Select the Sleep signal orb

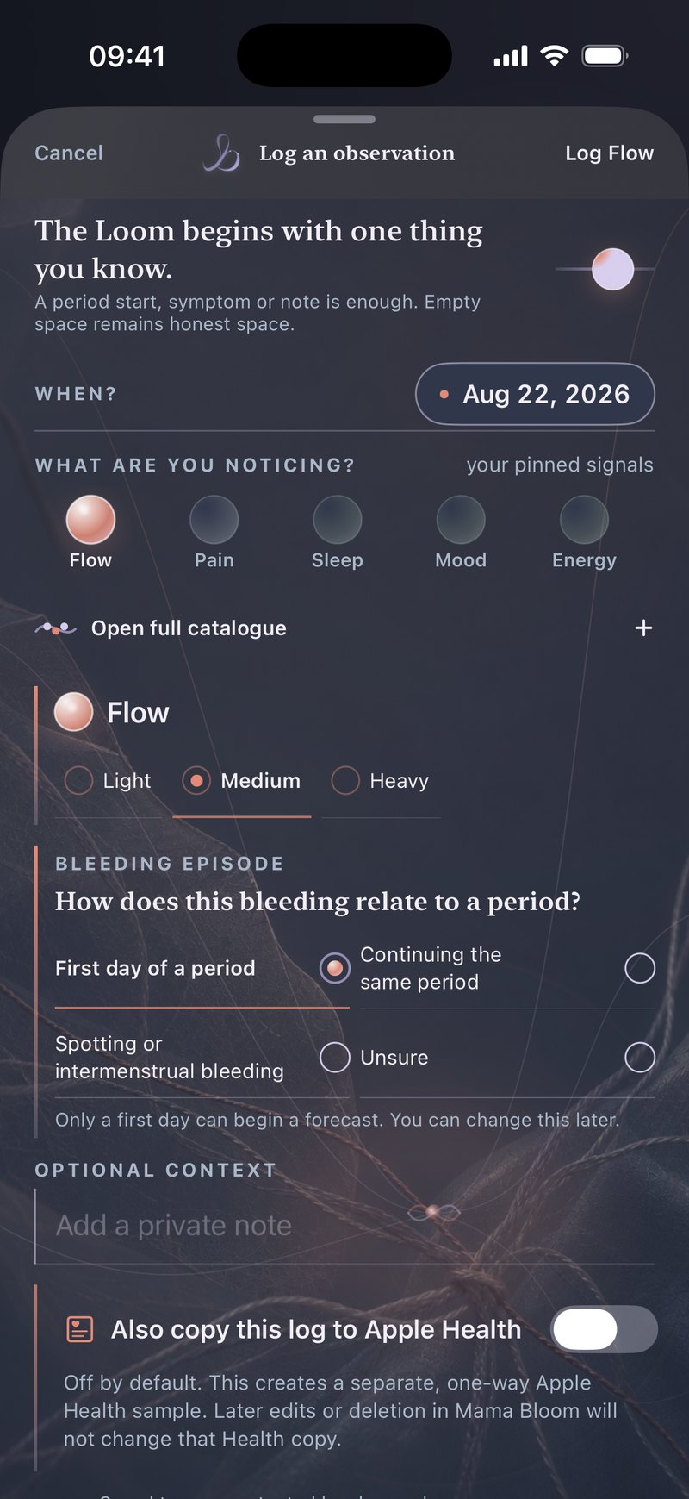click(338, 520)
